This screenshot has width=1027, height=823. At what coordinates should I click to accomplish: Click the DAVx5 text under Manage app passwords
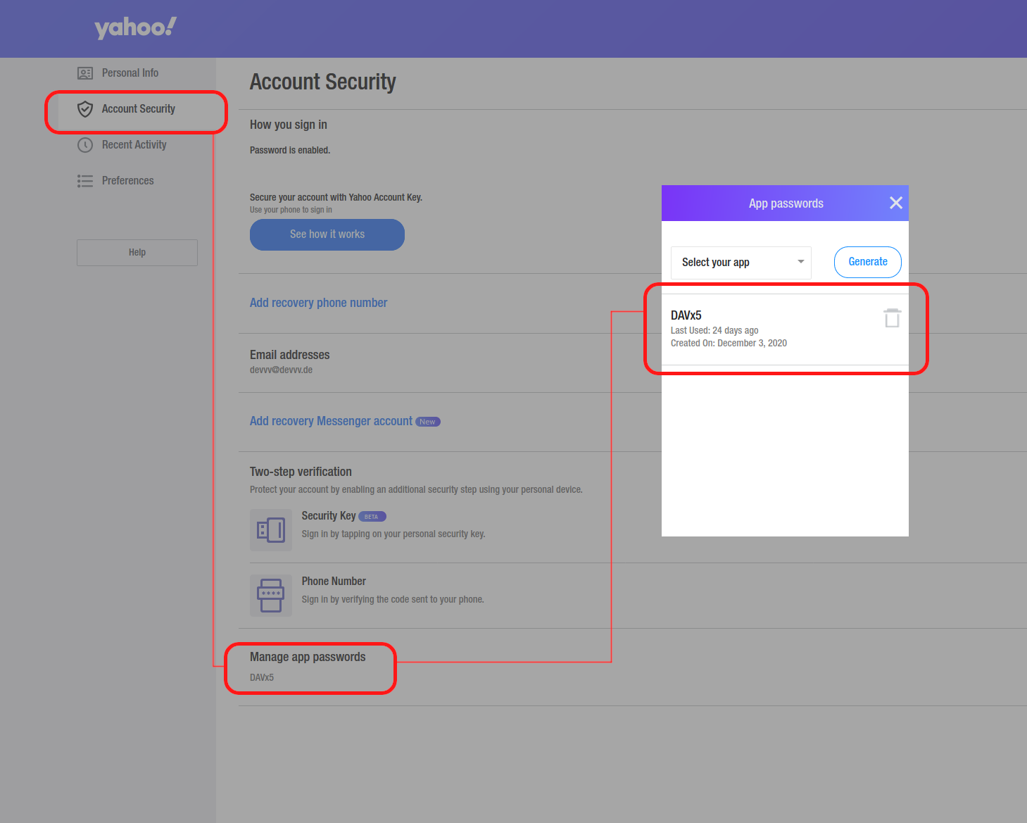tap(262, 678)
